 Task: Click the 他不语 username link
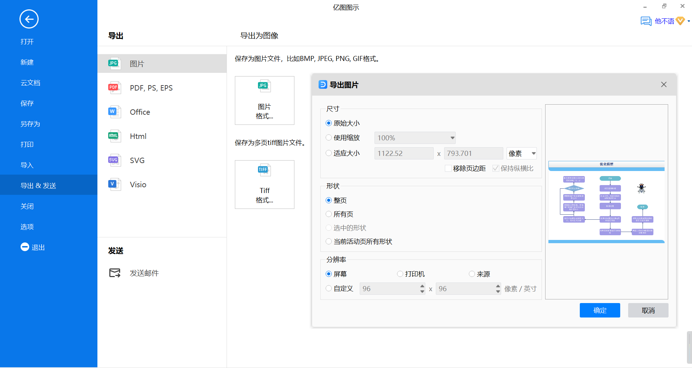[664, 21]
